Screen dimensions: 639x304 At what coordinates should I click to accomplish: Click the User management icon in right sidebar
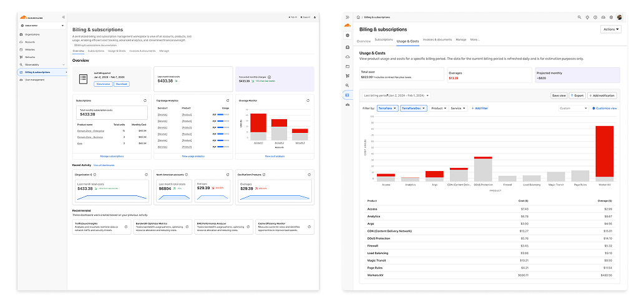347,105
